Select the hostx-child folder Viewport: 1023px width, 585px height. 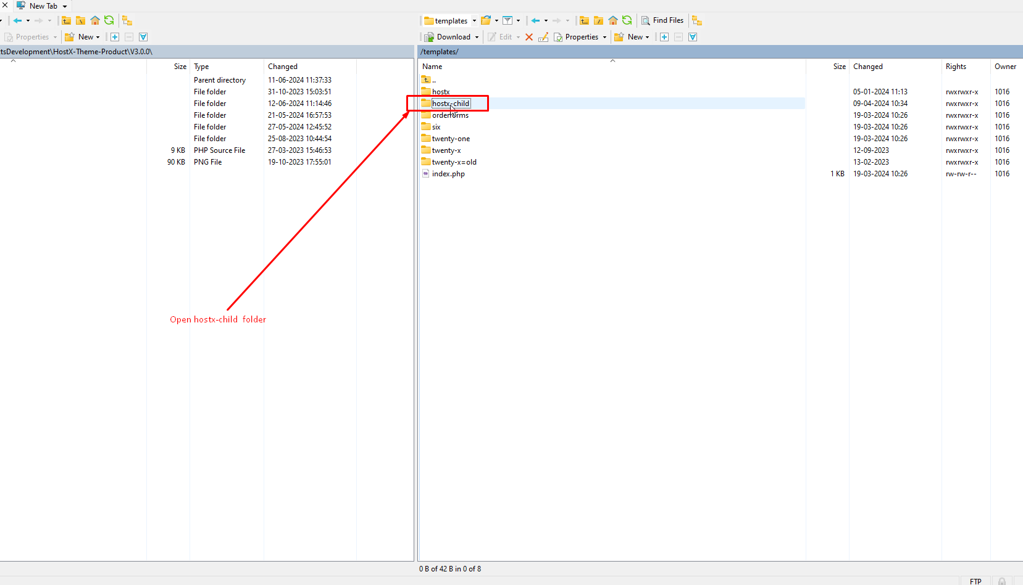pos(451,104)
